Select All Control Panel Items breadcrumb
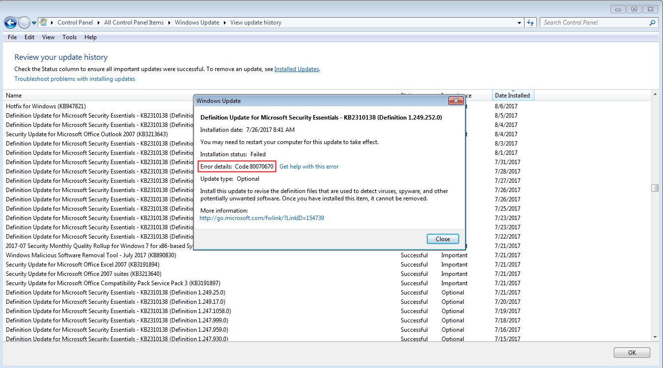Image resolution: width=663 pixels, height=368 pixels. 134,23
